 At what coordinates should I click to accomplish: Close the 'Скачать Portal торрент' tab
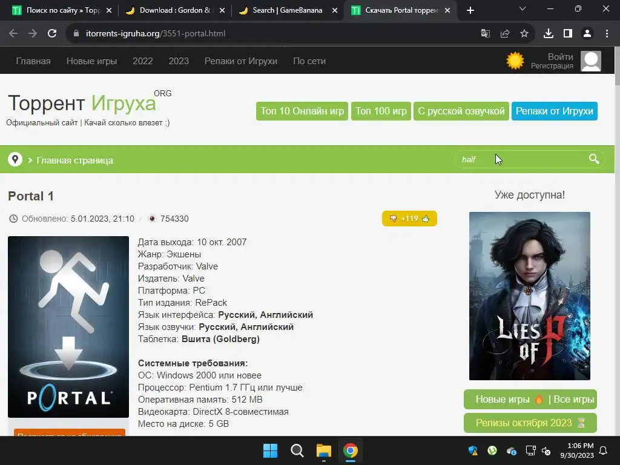coord(447,10)
